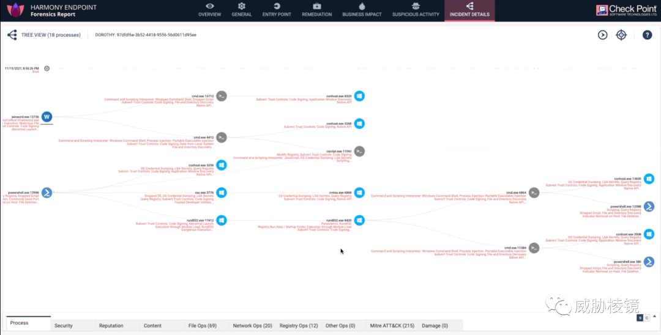This screenshot has height=335, width=661.
Task: Select the rundll32.exe 8420 node icon
Action: click(359, 220)
